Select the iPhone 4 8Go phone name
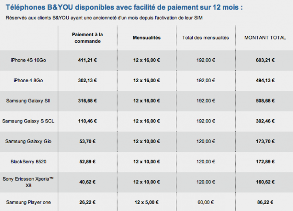 point(28,80)
